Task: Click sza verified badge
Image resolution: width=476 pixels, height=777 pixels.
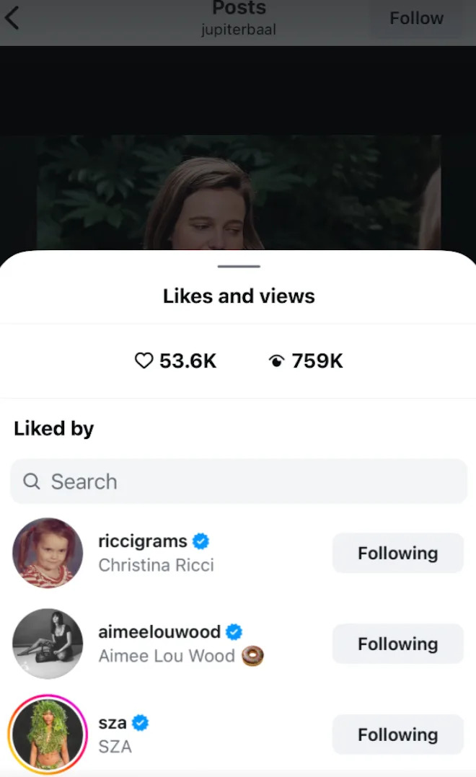Action: (141, 723)
